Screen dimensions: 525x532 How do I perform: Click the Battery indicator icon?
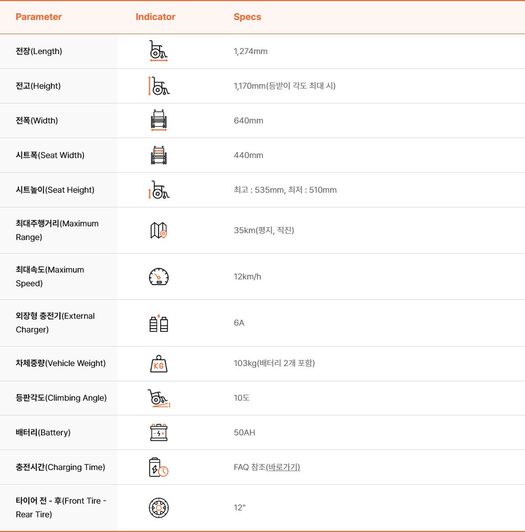159,433
